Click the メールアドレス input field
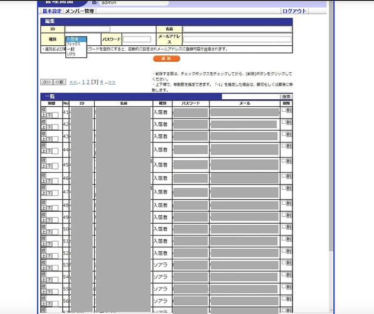The image size is (374, 314). tap(237, 39)
